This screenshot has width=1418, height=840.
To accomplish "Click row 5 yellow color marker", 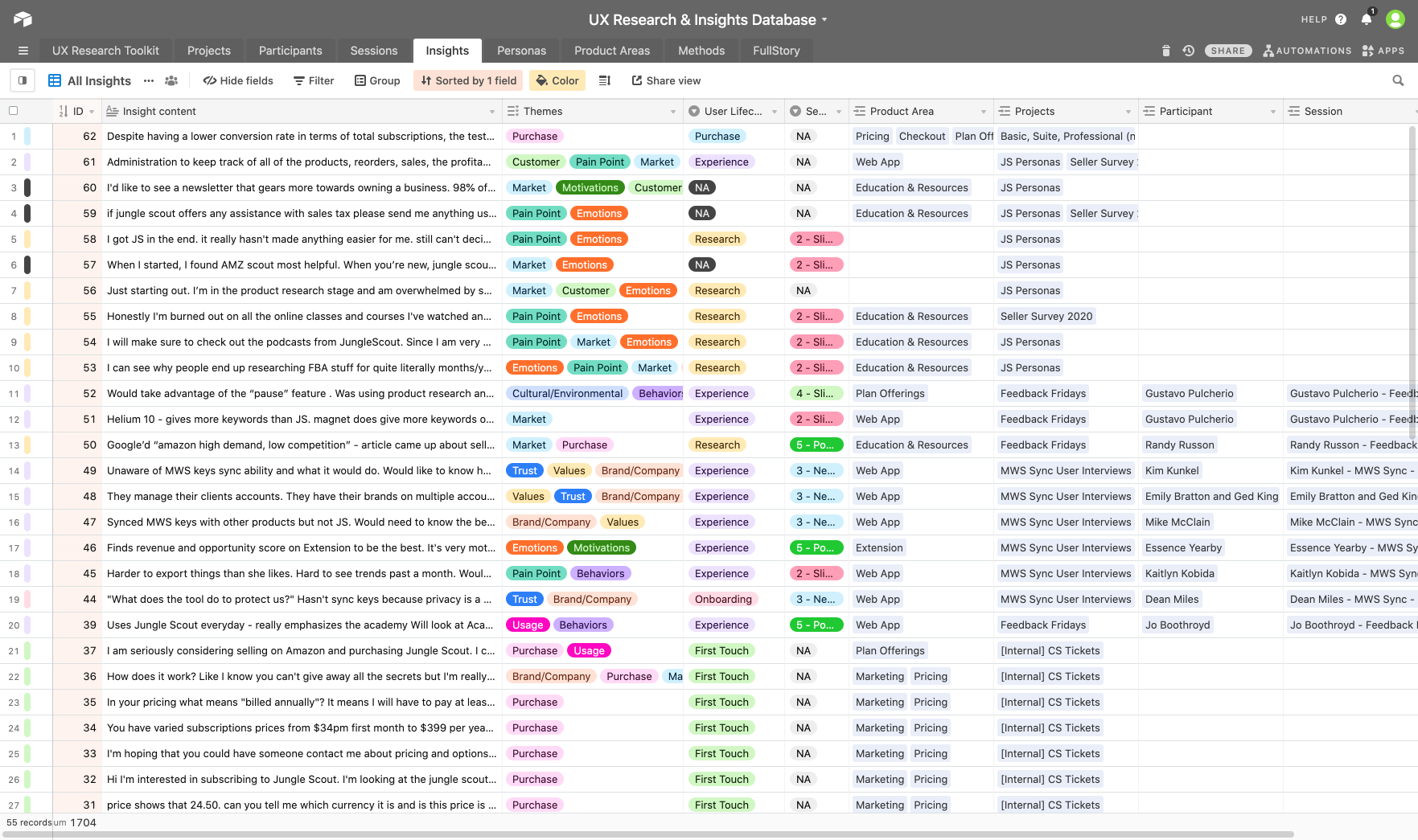I will point(27,240).
